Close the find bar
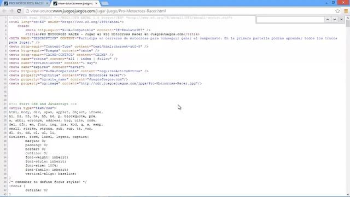The height and width of the screenshot is (197, 350). [341, 20]
